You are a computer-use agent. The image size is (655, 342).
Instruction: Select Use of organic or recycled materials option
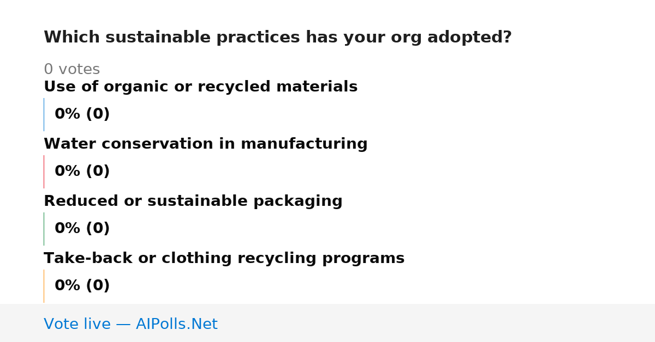(200, 87)
